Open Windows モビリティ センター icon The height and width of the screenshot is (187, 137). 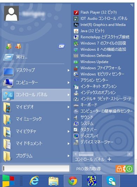click(76, 74)
